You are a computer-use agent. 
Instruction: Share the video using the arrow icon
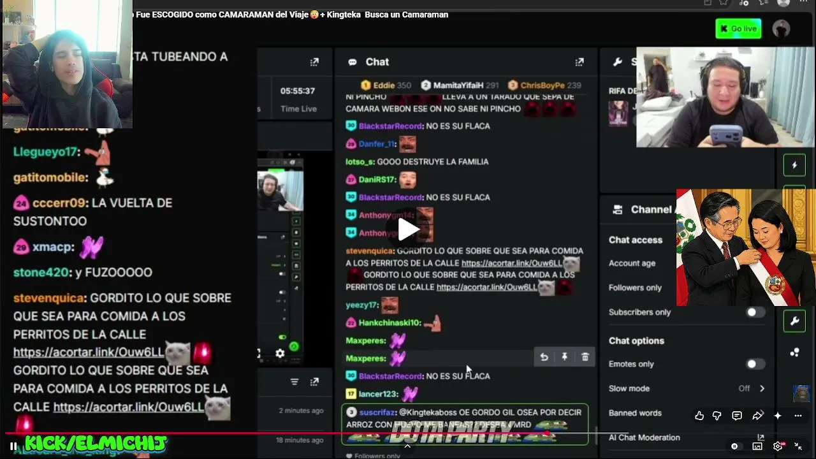(x=757, y=416)
